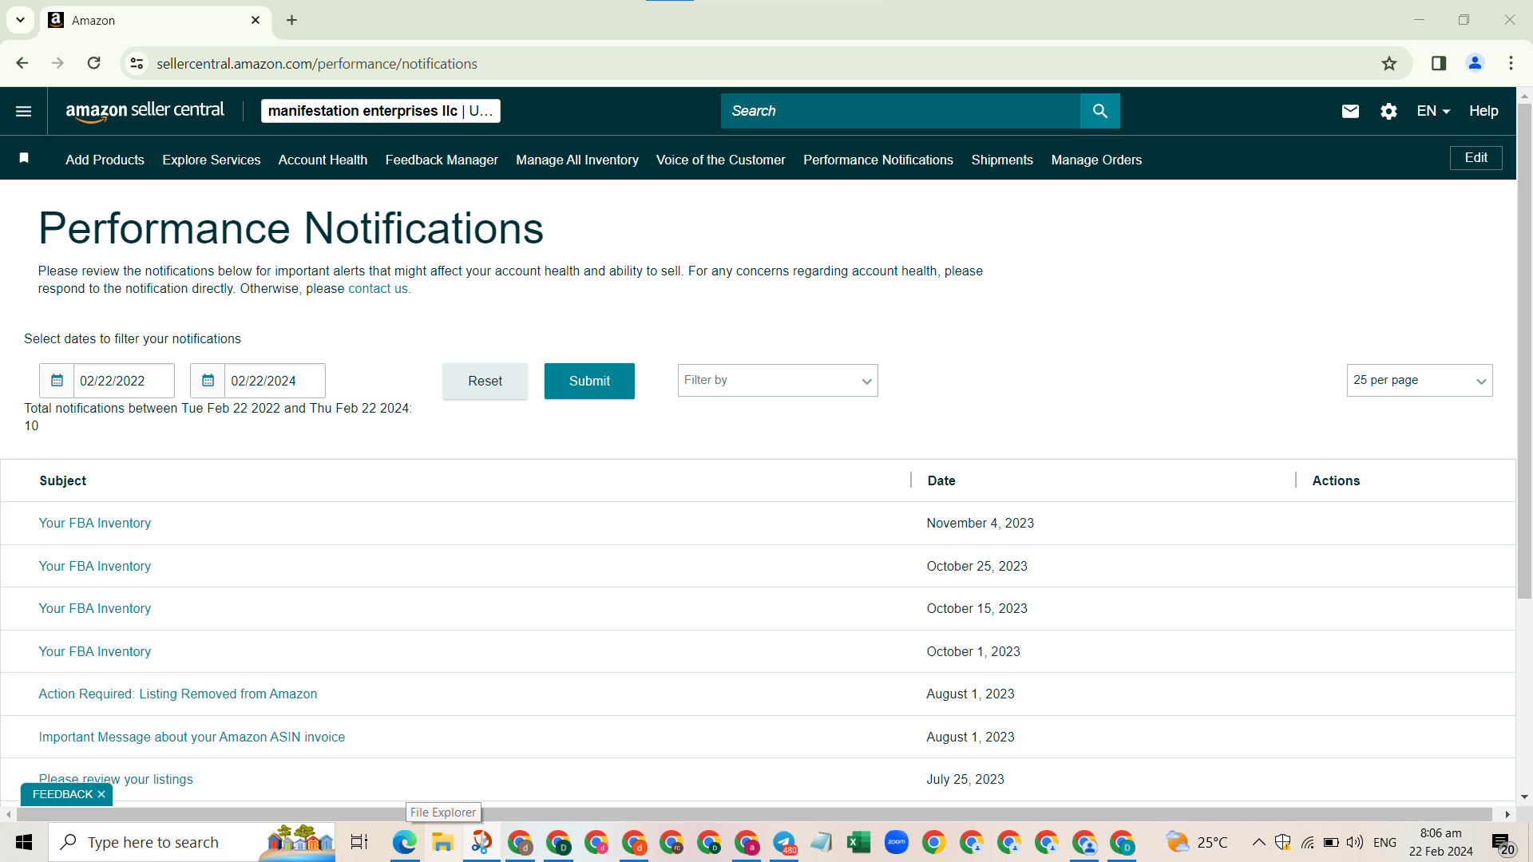The height and width of the screenshot is (862, 1533).
Task: Open the November 4, 2023 FBA Inventory notification
Action: [x=95, y=524]
